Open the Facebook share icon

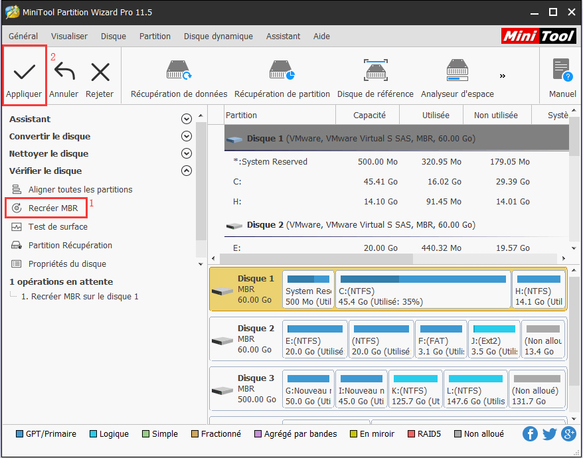(530, 434)
